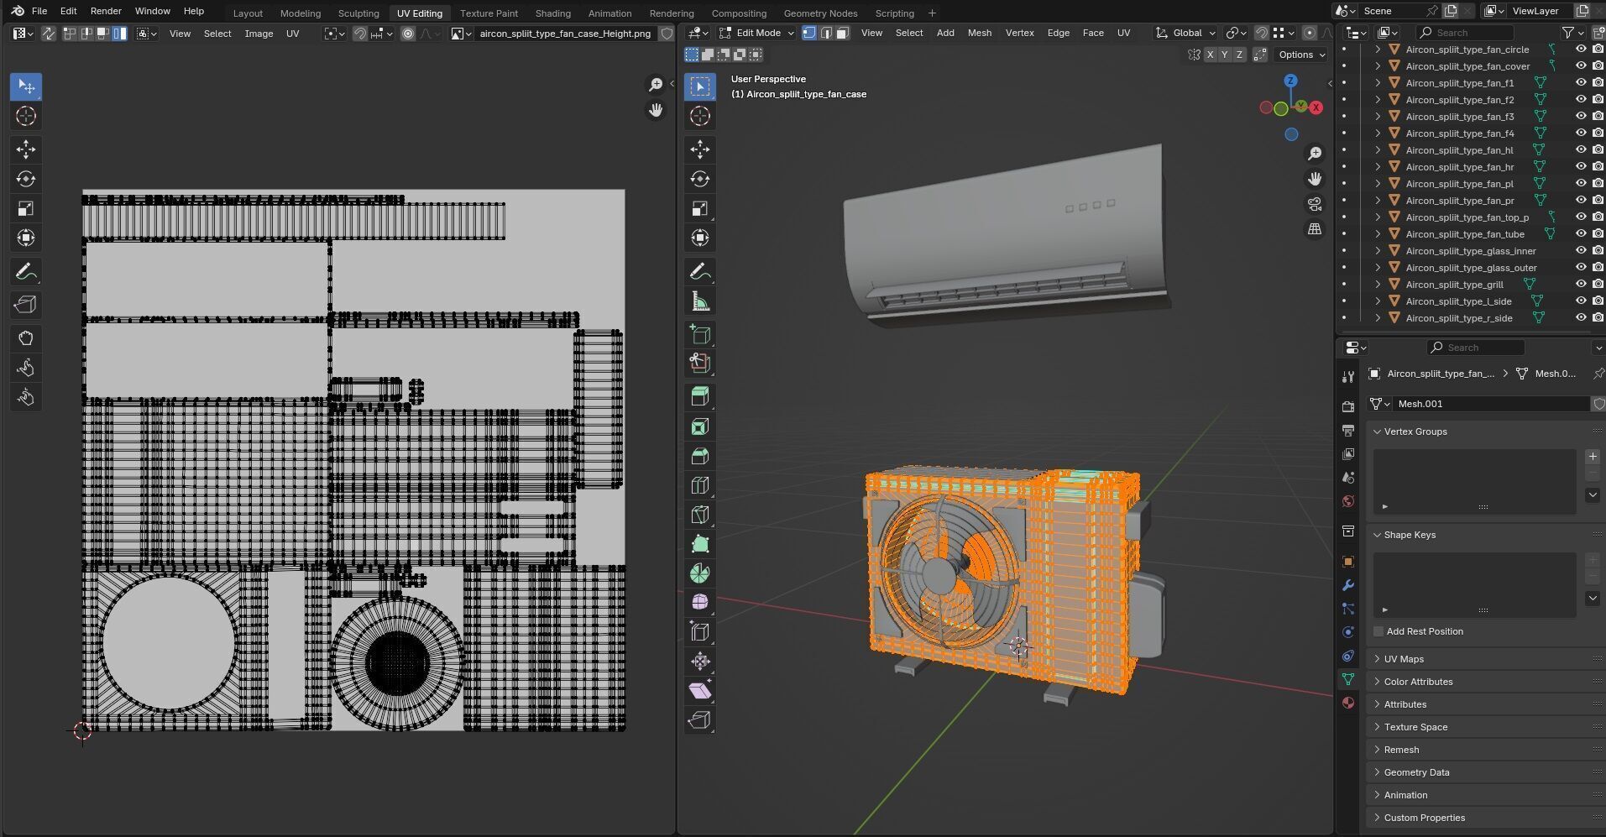Expand the UV Maps panel
Viewport: 1606px width, 837px height.
tap(1486, 659)
